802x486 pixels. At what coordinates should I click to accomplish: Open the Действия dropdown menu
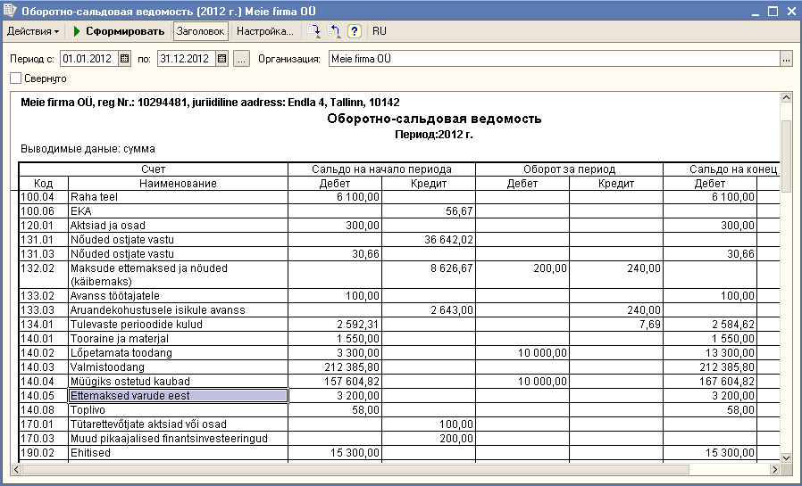point(33,31)
